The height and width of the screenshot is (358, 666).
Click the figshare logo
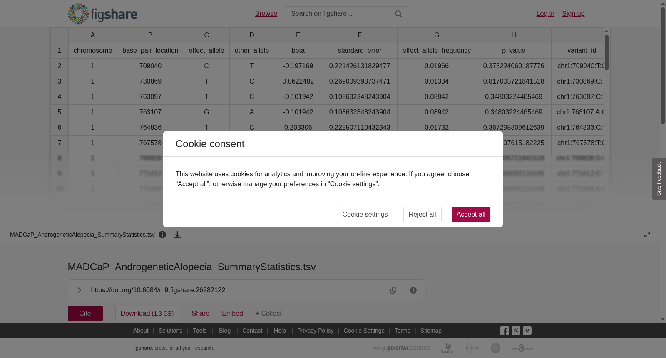(102, 14)
